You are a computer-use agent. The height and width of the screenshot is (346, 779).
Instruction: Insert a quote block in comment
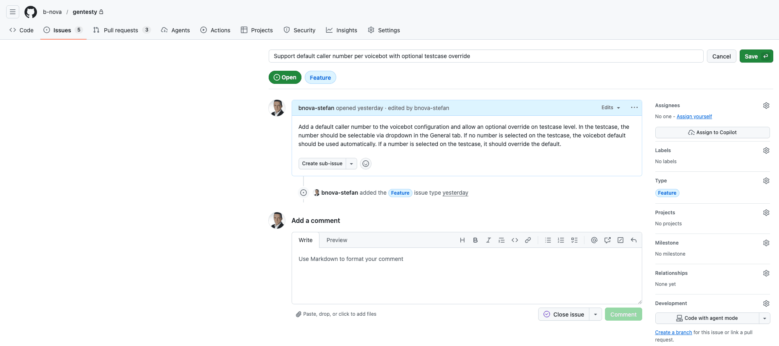point(502,240)
